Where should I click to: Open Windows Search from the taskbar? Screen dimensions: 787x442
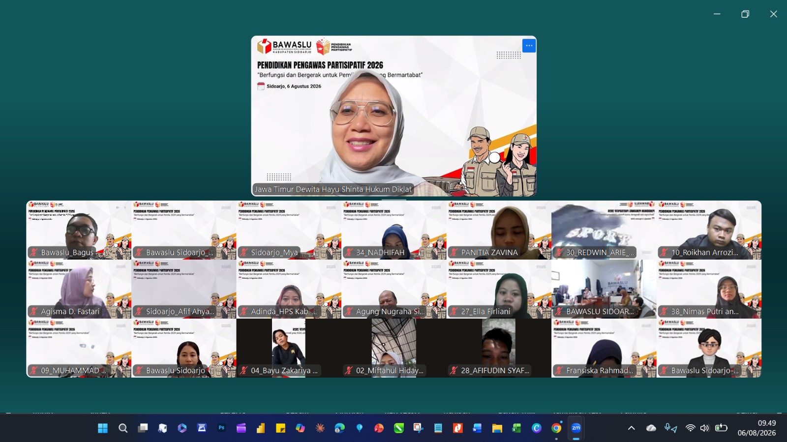(x=123, y=428)
